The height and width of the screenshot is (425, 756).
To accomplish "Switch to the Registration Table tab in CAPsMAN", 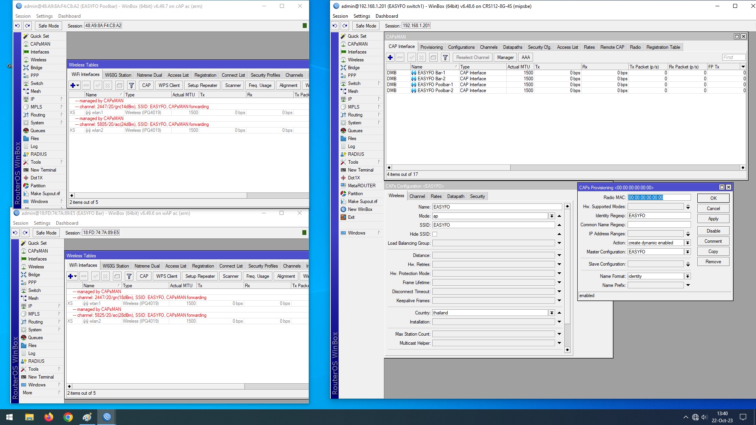I will pos(663,47).
